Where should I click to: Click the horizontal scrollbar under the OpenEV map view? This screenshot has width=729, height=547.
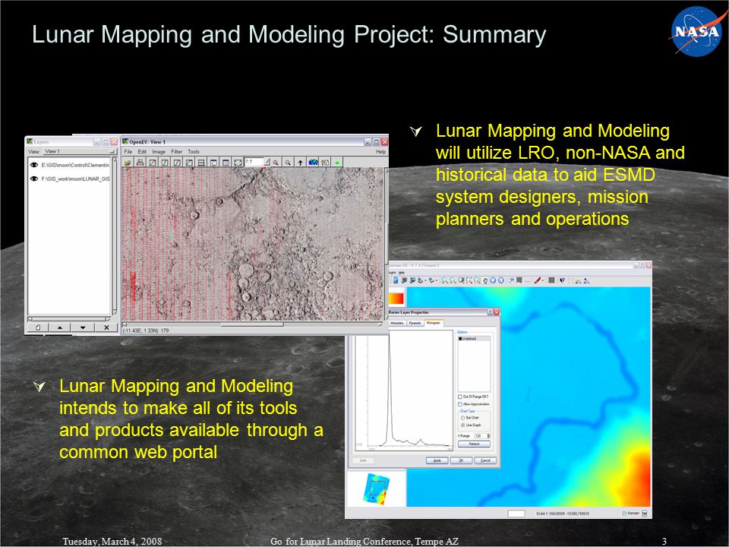252,324
